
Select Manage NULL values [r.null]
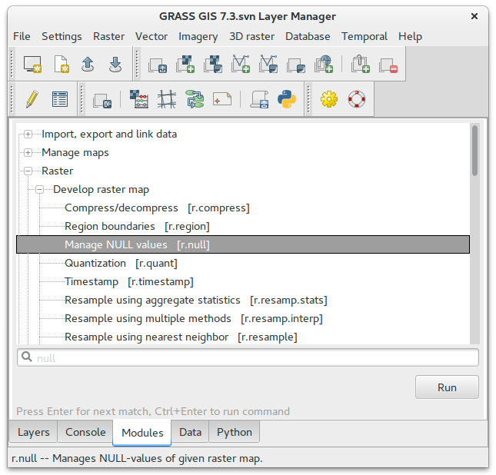(243, 244)
